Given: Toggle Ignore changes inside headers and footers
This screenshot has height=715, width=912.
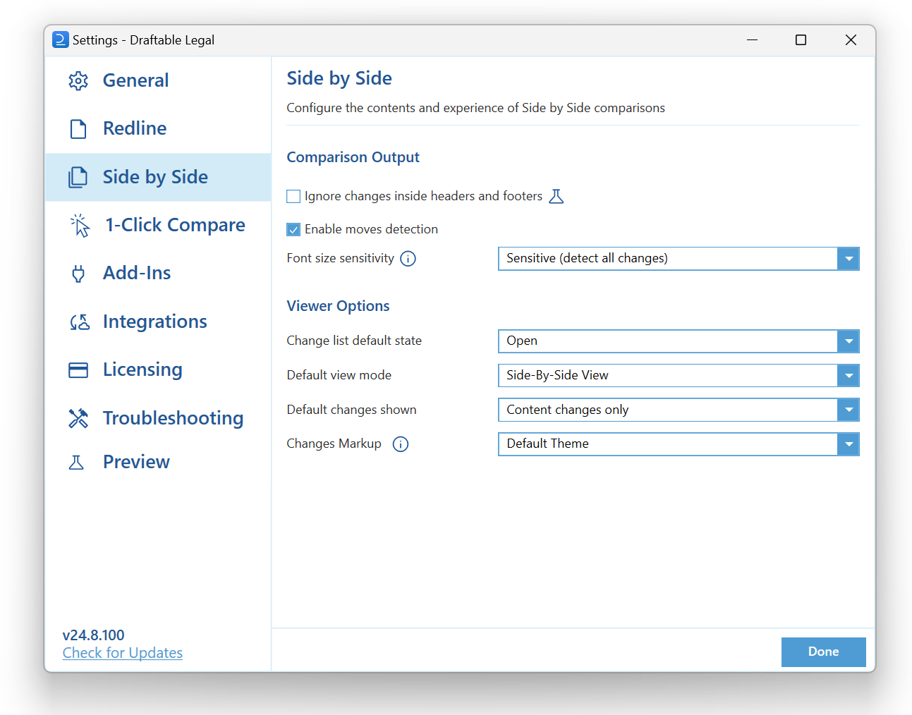Looking at the screenshot, I should (x=293, y=196).
